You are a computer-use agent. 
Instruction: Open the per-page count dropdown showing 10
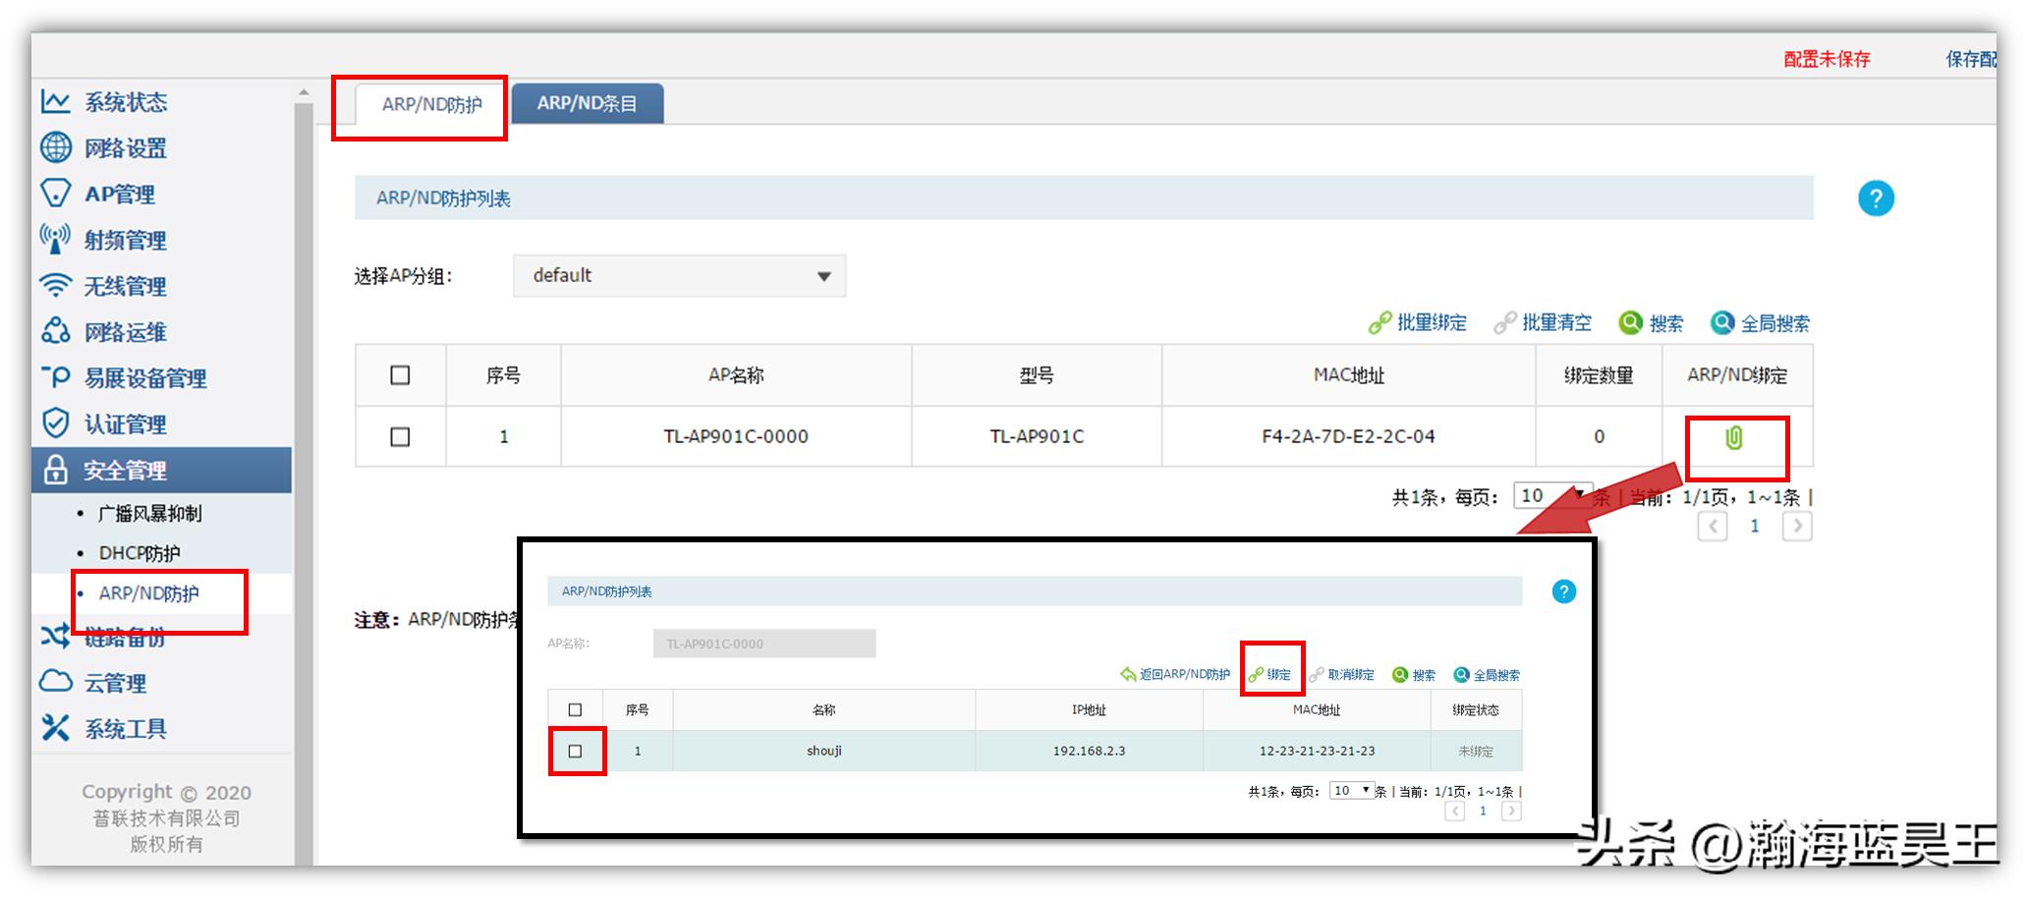point(1550,496)
